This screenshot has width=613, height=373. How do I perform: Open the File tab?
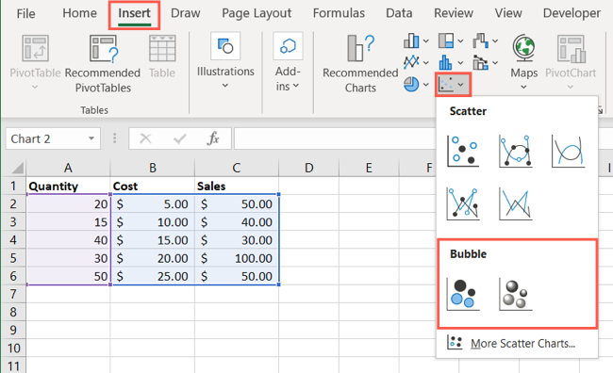[25, 14]
